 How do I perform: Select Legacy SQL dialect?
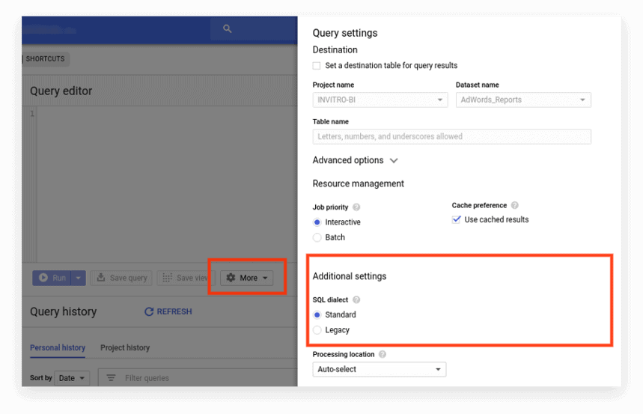pyautogui.click(x=317, y=330)
